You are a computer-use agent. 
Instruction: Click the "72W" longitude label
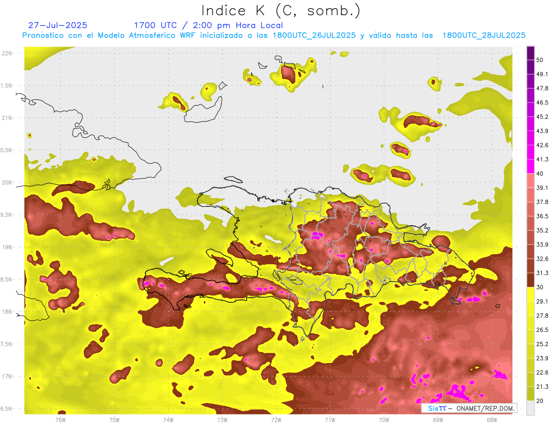pyautogui.click(x=276, y=420)
